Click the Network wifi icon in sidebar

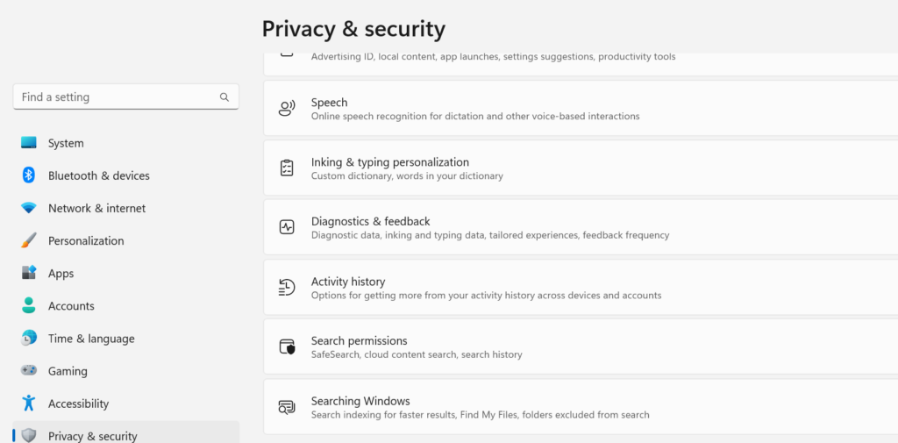[x=29, y=208]
